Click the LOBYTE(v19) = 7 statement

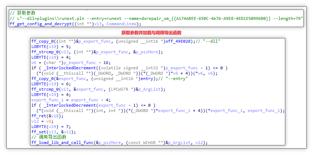51,127
